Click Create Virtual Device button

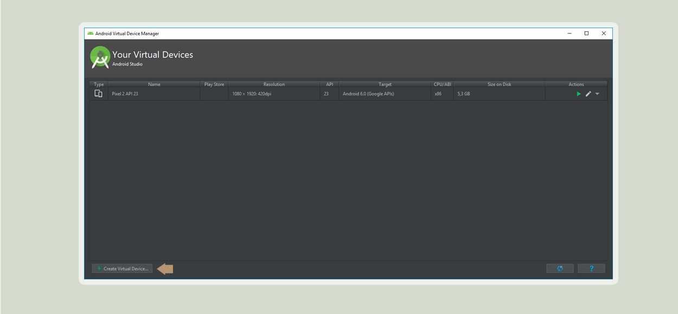122,269
